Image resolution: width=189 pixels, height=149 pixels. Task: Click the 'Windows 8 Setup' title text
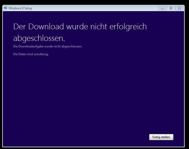pos(20,8)
